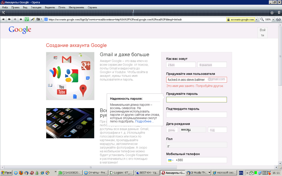Click the Back navigation arrow
Image resolution: width=282 pixels, height=176 pixels.
tap(9, 19)
